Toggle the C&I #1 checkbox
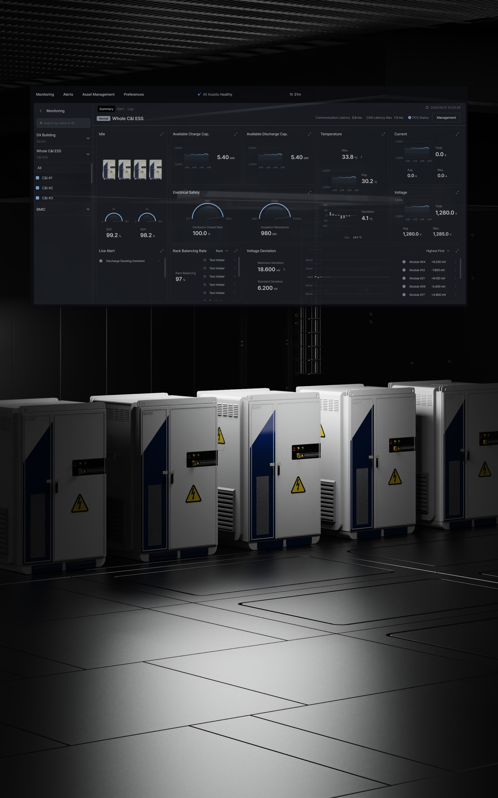The width and height of the screenshot is (498, 798). tap(37, 178)
